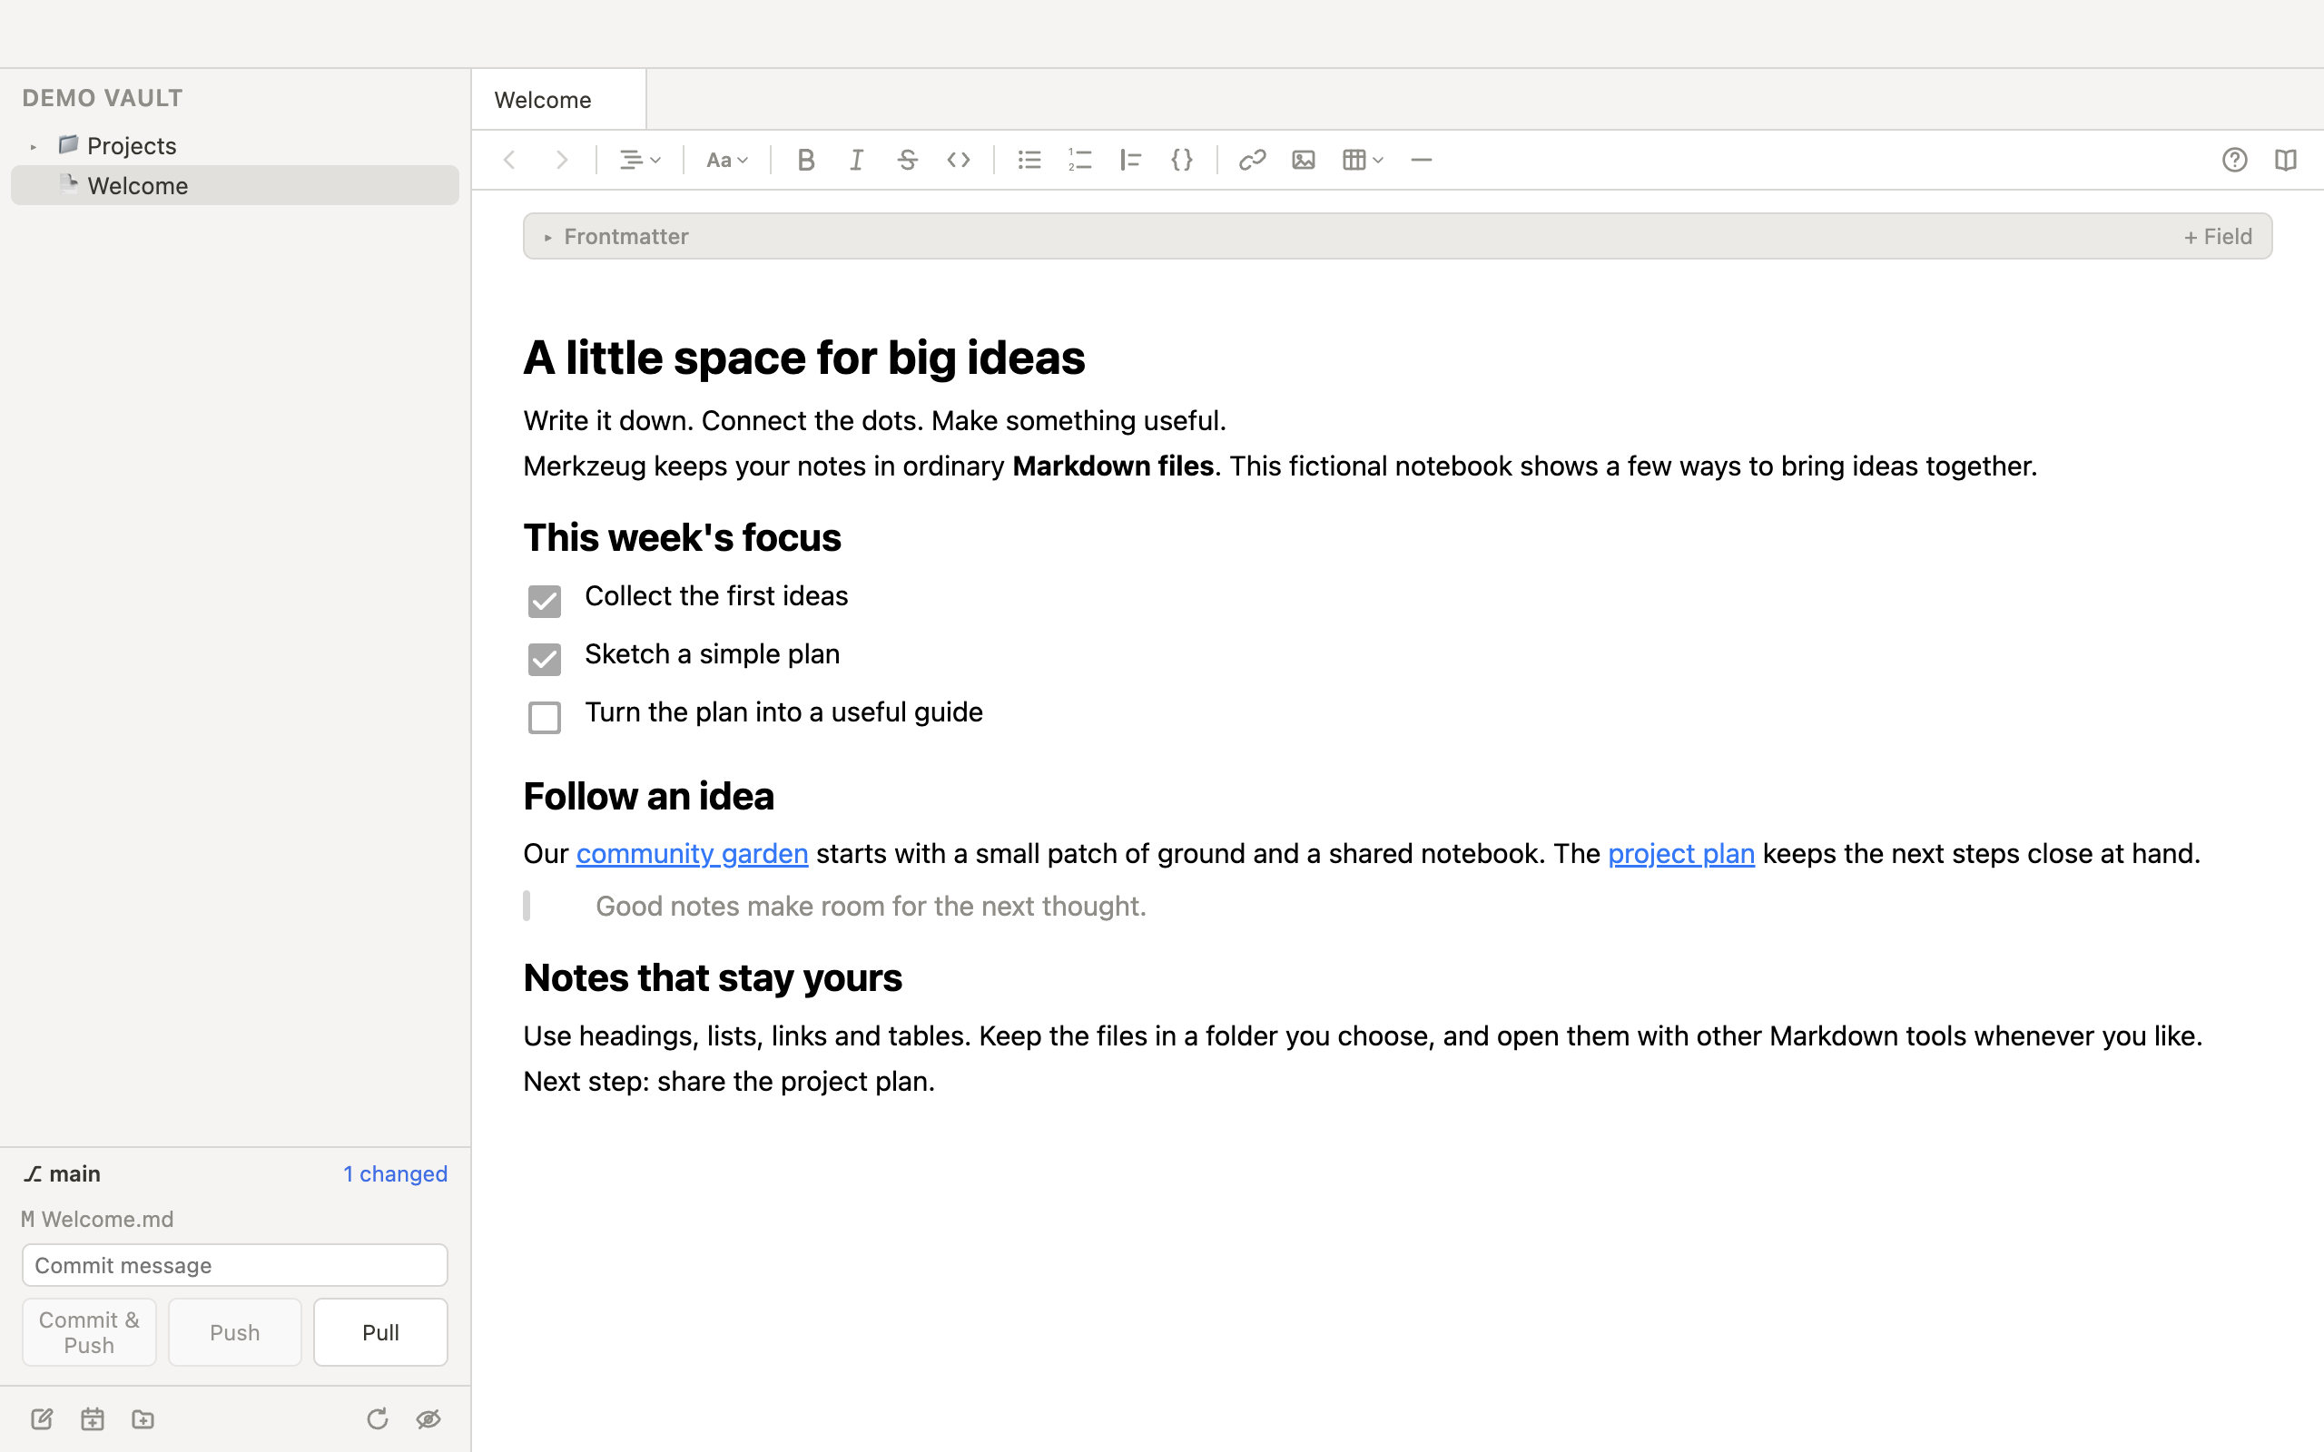Navigate forward with the right arrow

click(562, 160)
